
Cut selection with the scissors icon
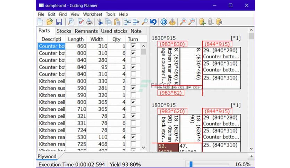pyautogui.click(x=100, y=22)
